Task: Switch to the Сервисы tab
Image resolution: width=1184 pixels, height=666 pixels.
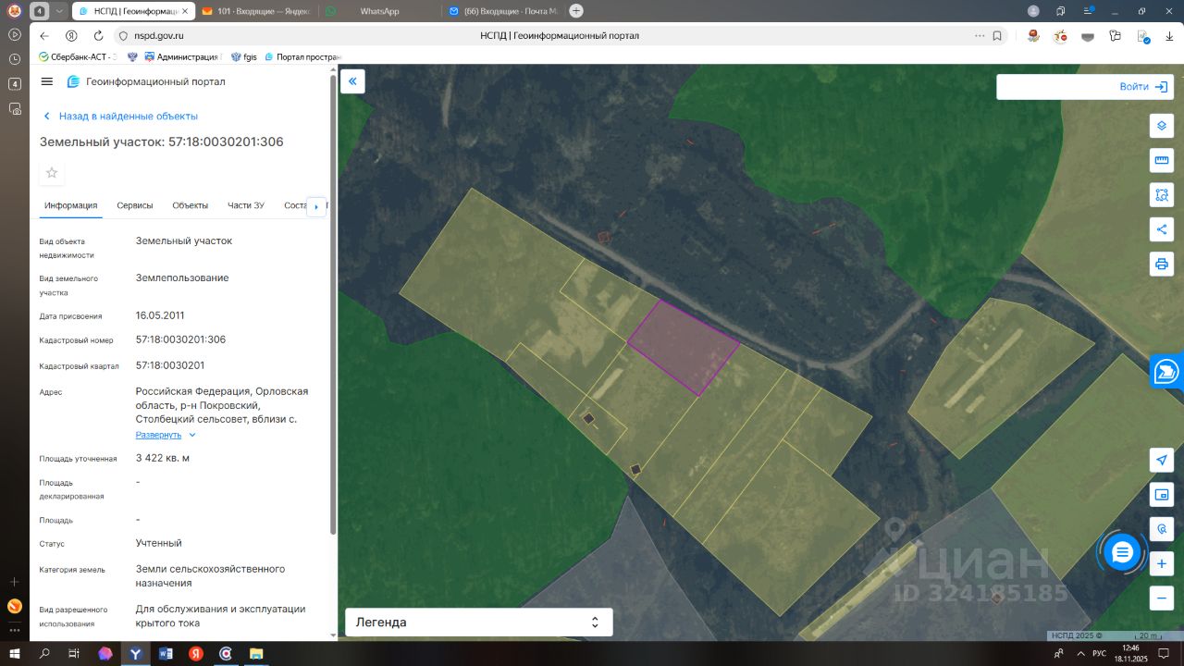Action: coord(135,205)
